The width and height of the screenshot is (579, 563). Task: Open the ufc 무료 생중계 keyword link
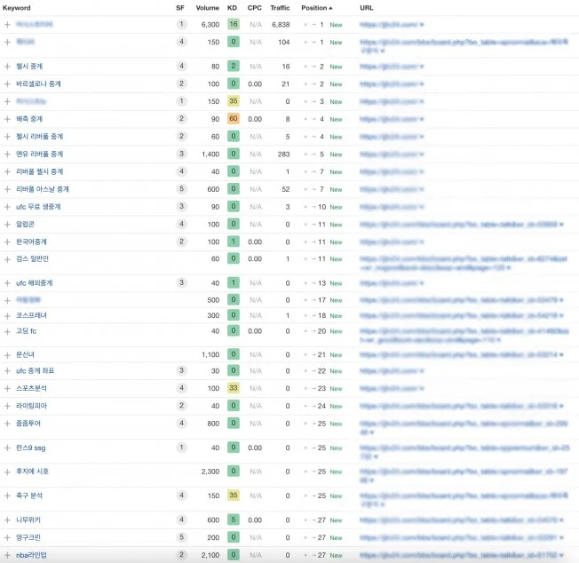(x=38, y=207)
